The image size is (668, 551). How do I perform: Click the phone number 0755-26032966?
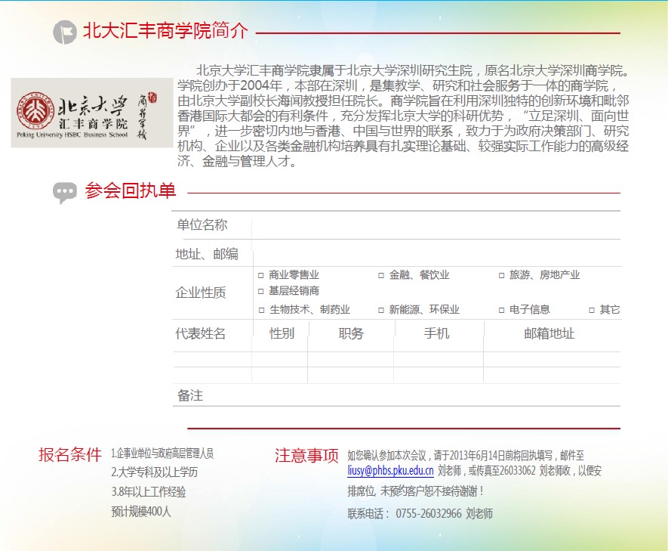tap(429, 514)
